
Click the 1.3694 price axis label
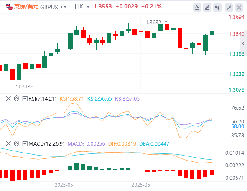coord(237,17)
